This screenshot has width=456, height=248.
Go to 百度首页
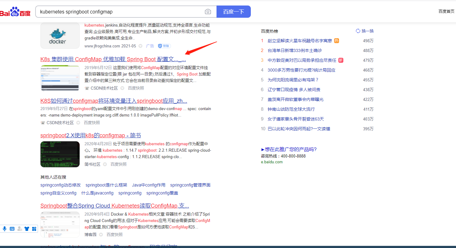click(x=446, y=11)
